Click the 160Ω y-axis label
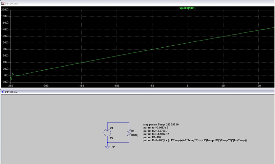Screen dimensions: 275x164 tap(5, 23)
